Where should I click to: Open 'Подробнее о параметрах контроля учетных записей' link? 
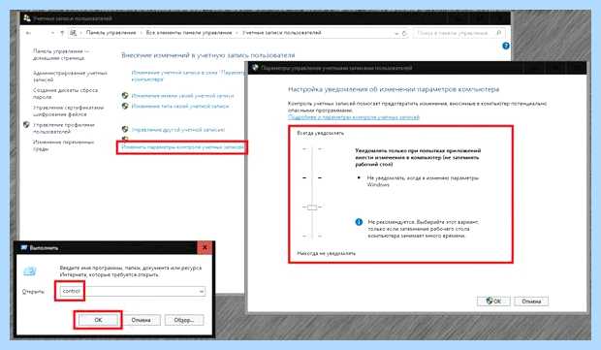354,117
